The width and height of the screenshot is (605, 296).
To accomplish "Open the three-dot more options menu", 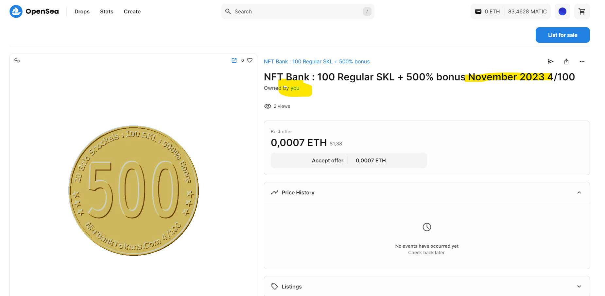I will click(582, 61).
